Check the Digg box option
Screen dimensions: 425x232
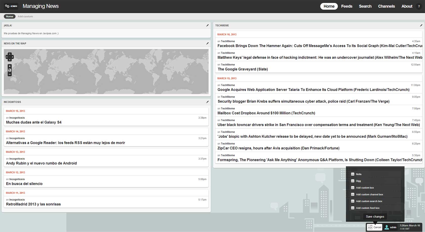coord(353,181)
